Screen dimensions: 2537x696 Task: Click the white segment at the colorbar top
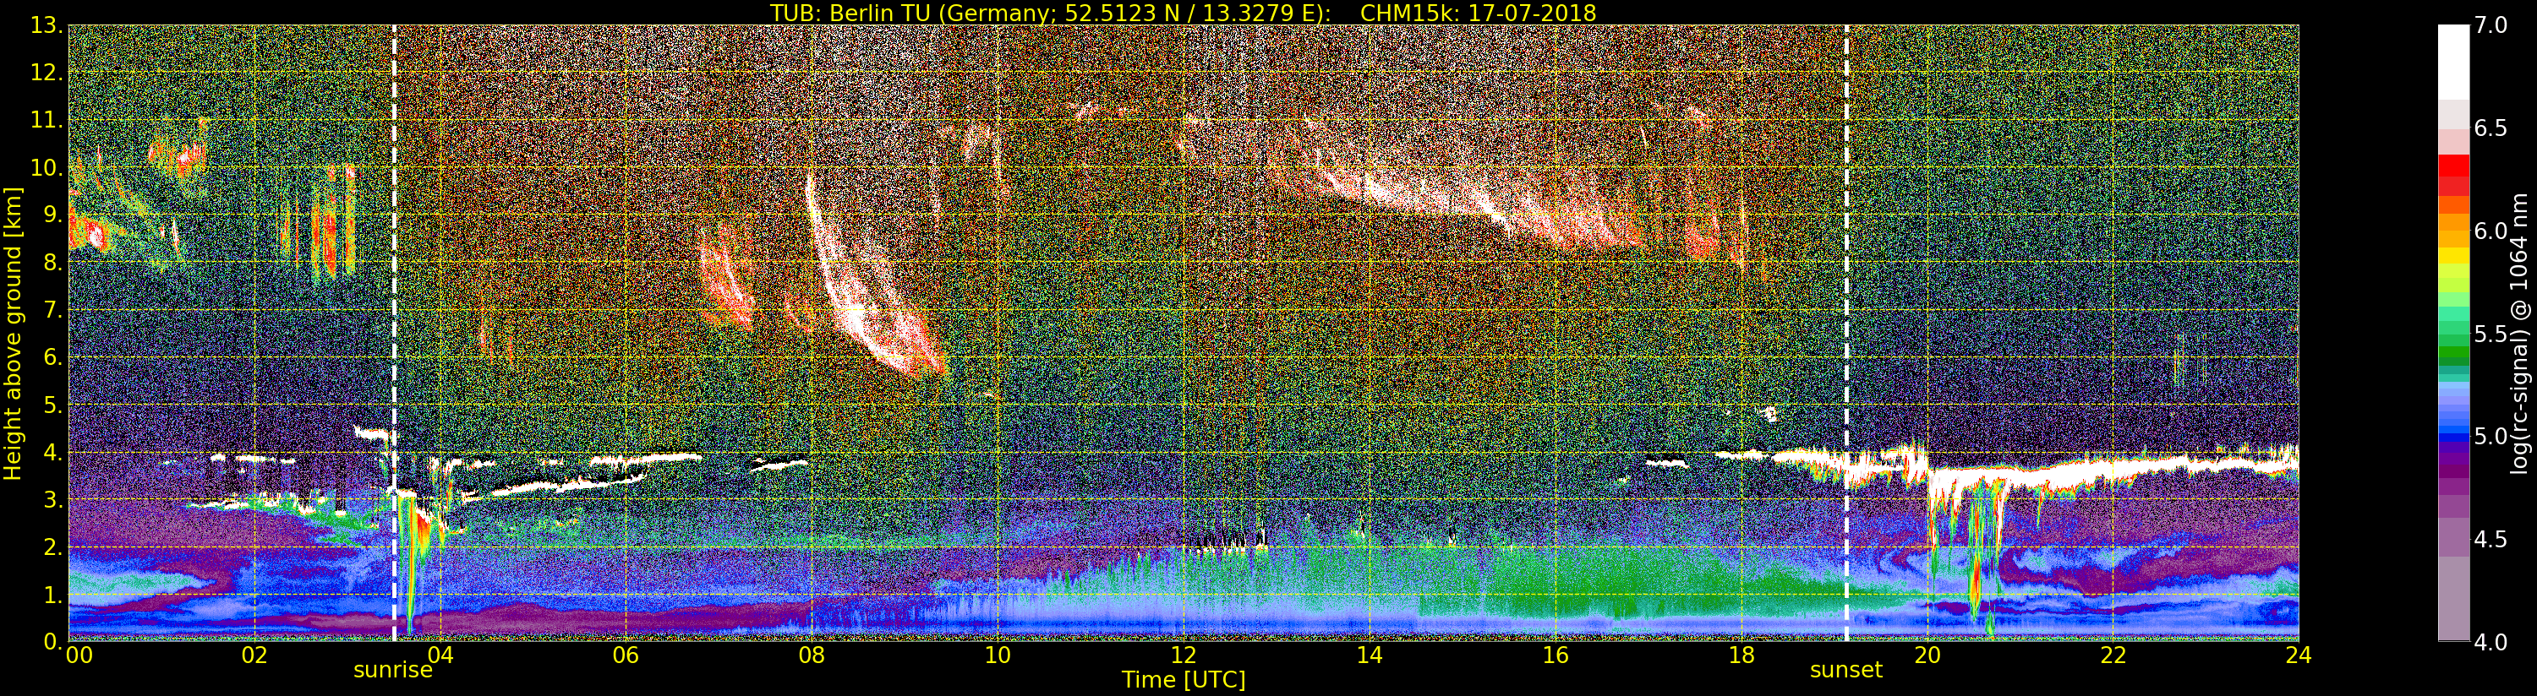2453,61
